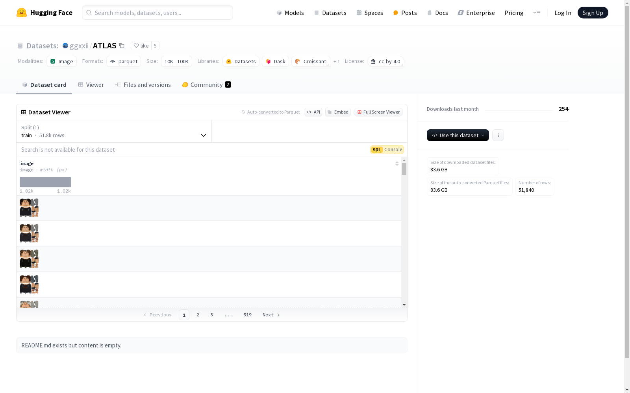The image size is (630, 393).
Task: Open the SQL Console
Action: pyautogui.click(x=387, y=150)
